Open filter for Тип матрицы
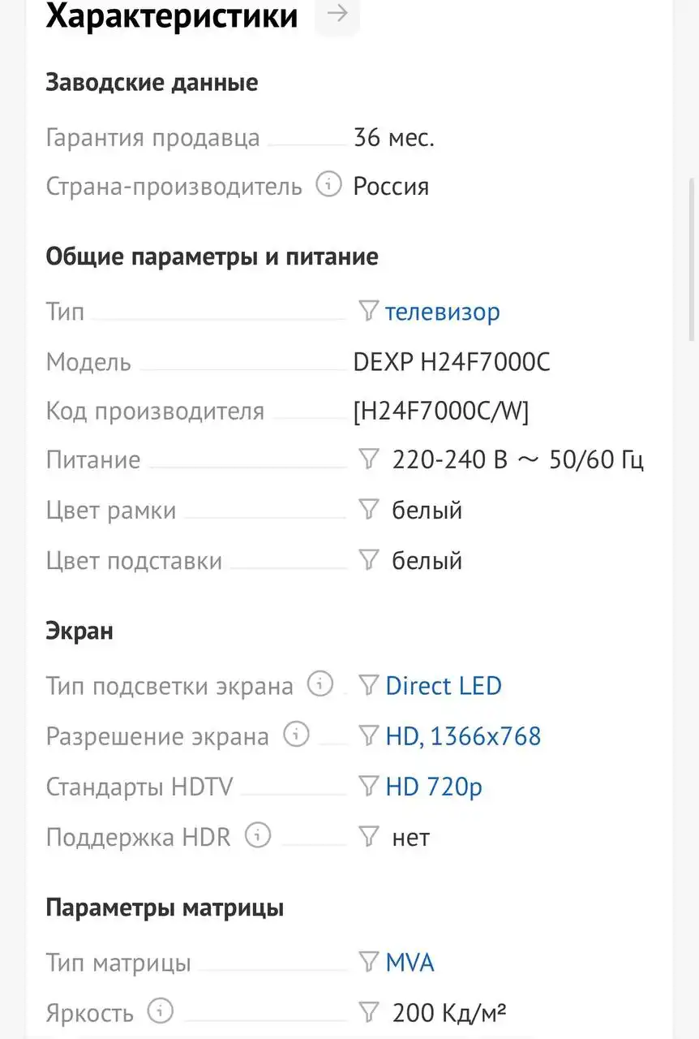 coord(368,961)
